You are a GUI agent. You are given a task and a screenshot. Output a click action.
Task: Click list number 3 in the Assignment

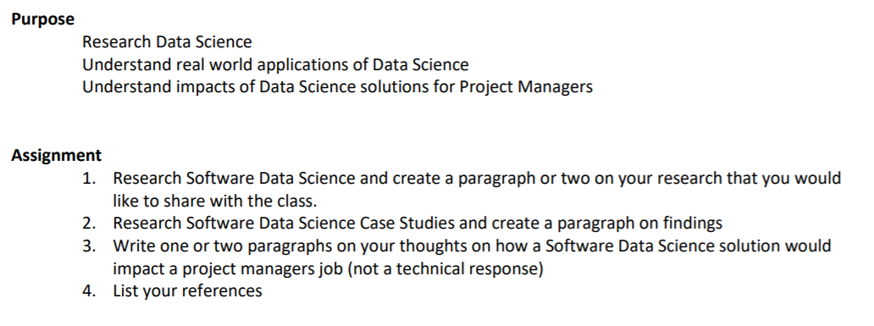[89, 246]
